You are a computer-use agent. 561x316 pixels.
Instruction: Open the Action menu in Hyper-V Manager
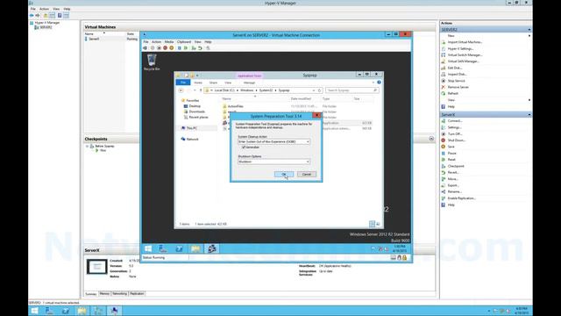point(45,9)
